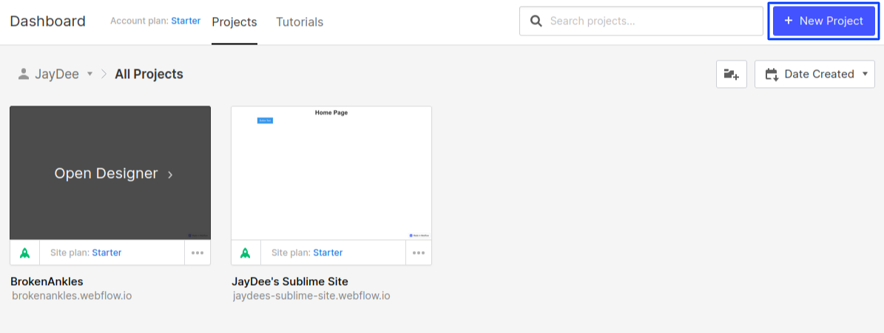
Task: Click the search magnifier icon
Action: (x=536, y=21)
